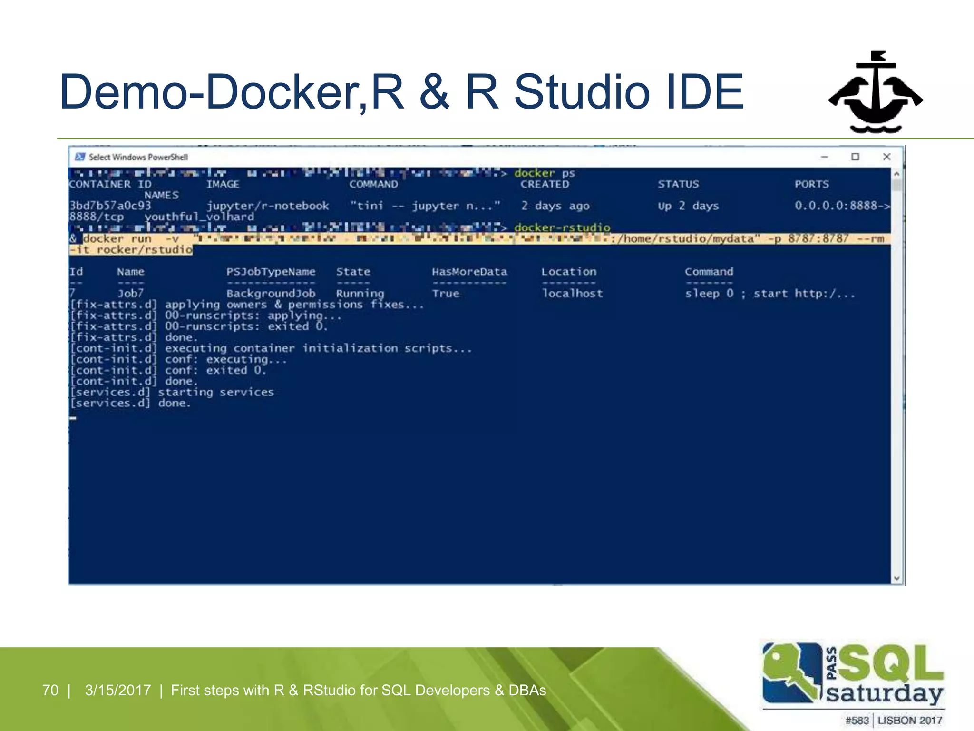The height and width of the screenshot is (731, 974).
Task: Click container ID '3bd7b57a0c93'
Action: coord(110,206)
